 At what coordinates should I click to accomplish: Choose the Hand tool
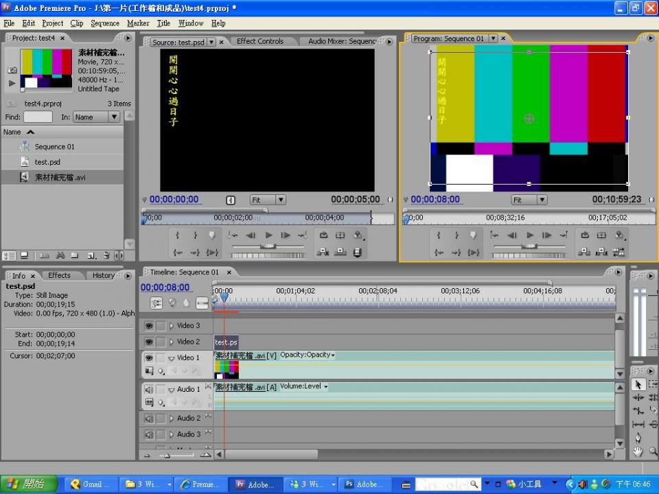(638, 451)
